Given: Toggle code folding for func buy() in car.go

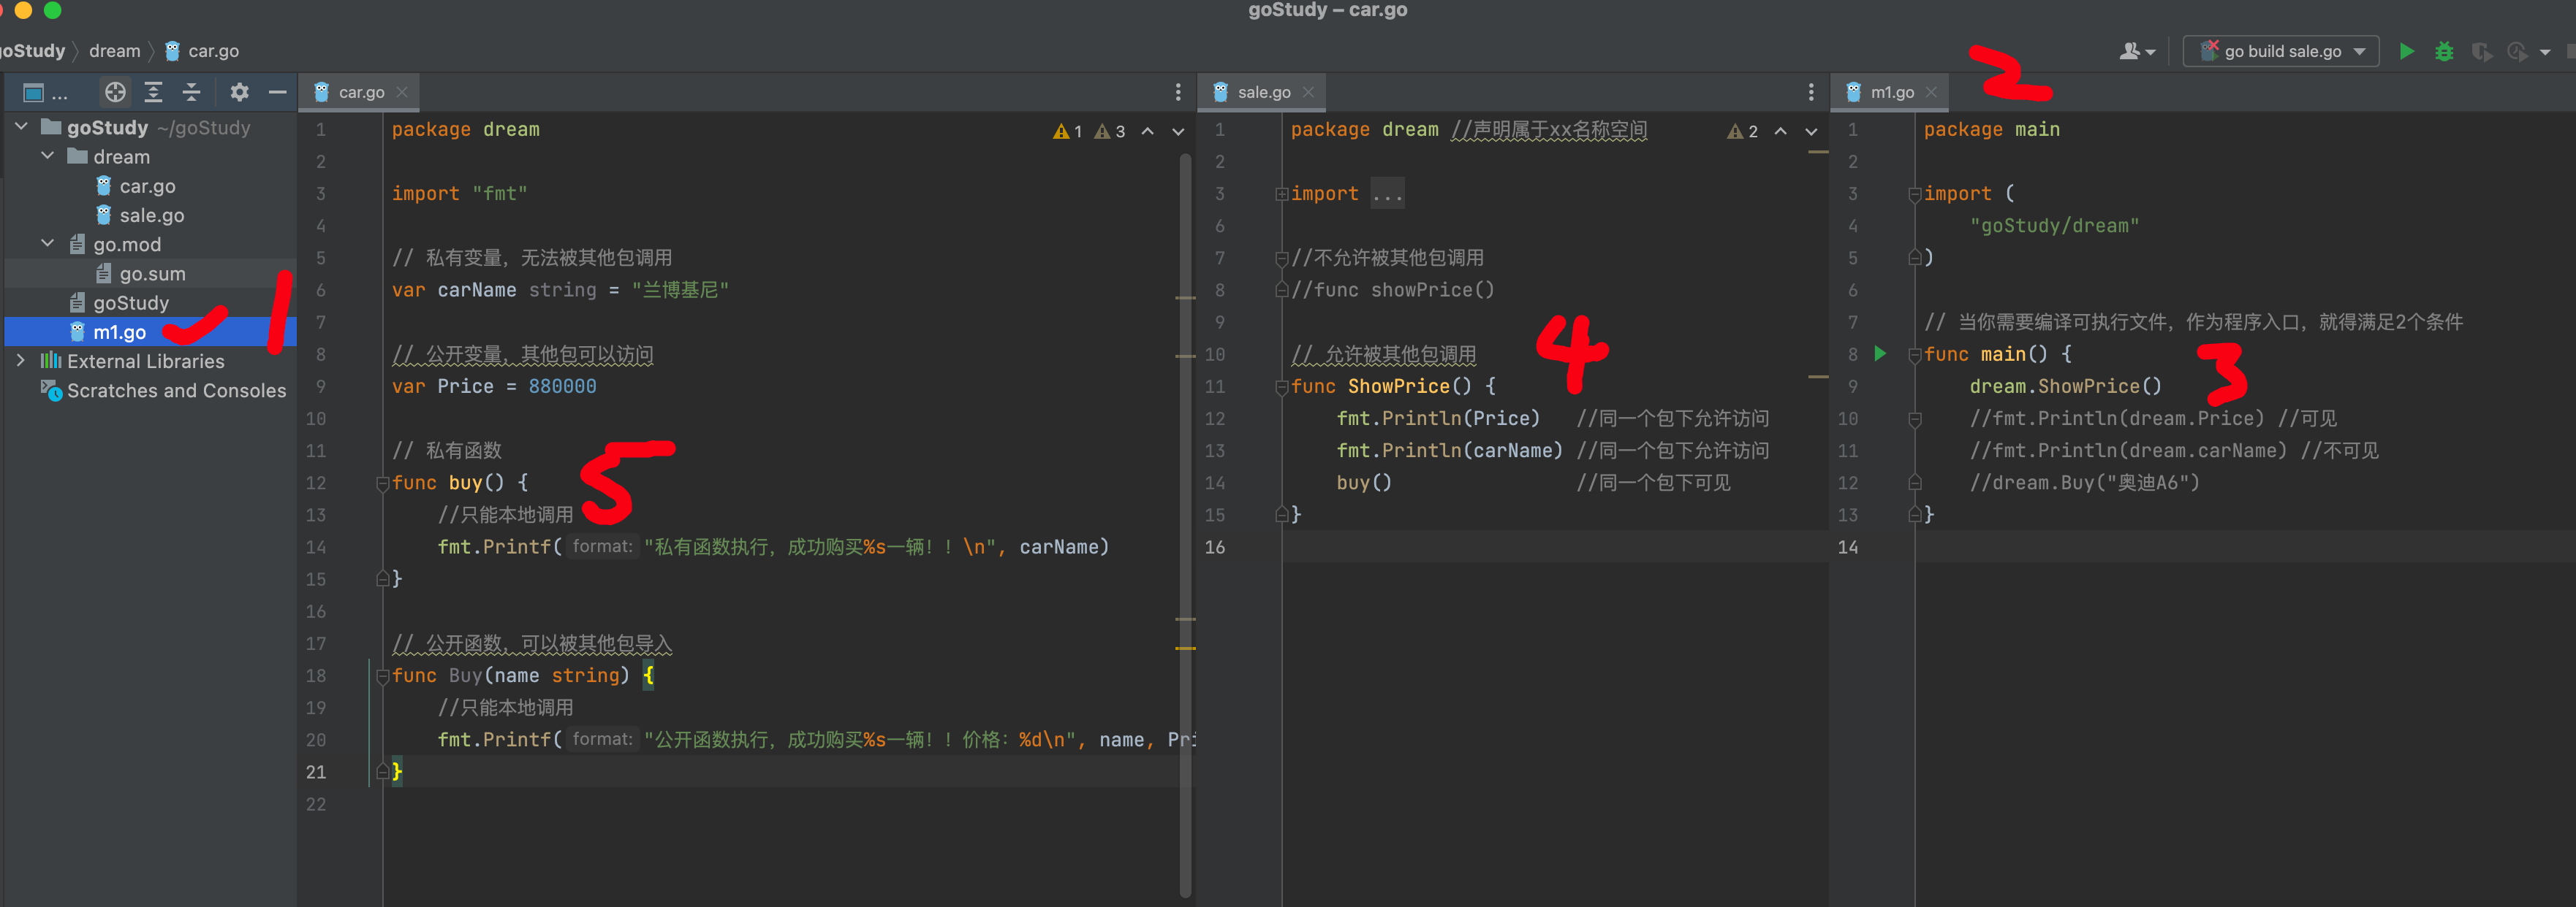Looking at the screenshot, I should [382, 483].
